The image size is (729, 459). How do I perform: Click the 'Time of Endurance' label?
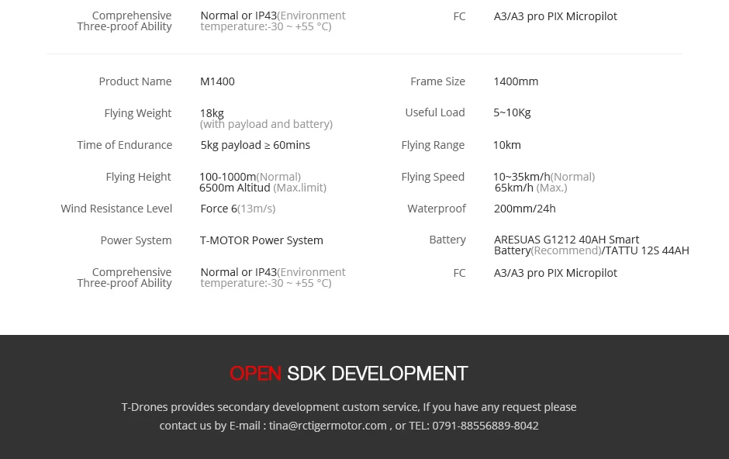click(x=125, y=145)
